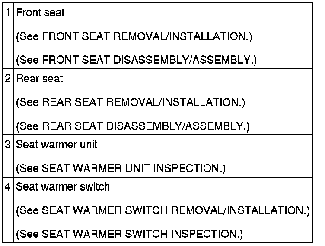Select item number 4 in the table
This screenshot has height=246, width=325.
click(x=8, y=187)
